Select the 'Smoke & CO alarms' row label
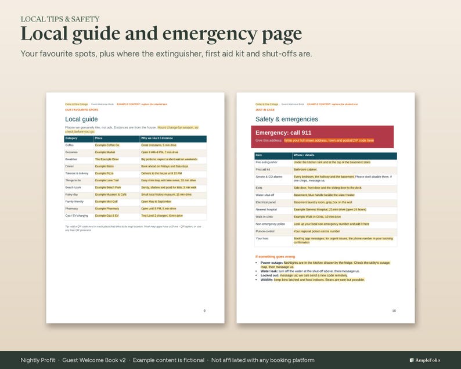Image resolution: width=461 pixels, height=369 pixels. click(x=269, y=177)
